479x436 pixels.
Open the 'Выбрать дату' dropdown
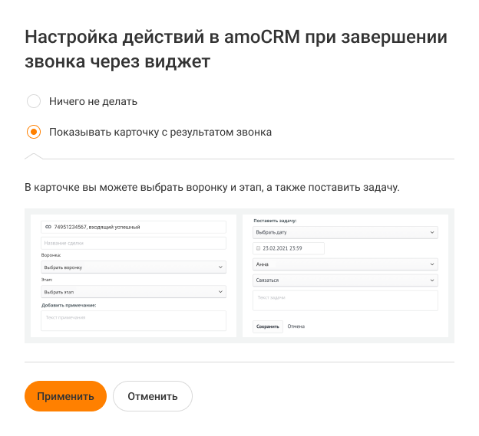(x=345, y=232)
